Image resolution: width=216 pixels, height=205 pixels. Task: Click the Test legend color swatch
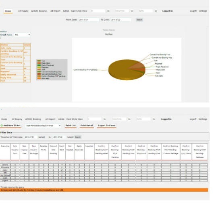click(39, 61)
